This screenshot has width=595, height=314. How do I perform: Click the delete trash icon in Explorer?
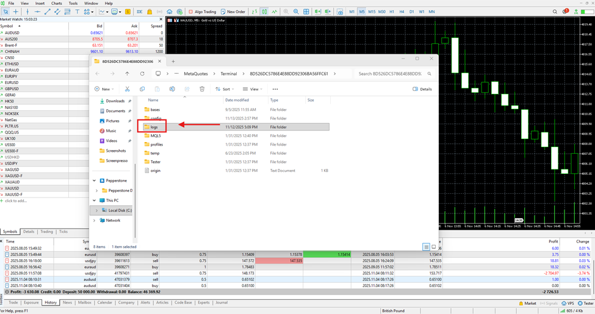click(202, 89)
